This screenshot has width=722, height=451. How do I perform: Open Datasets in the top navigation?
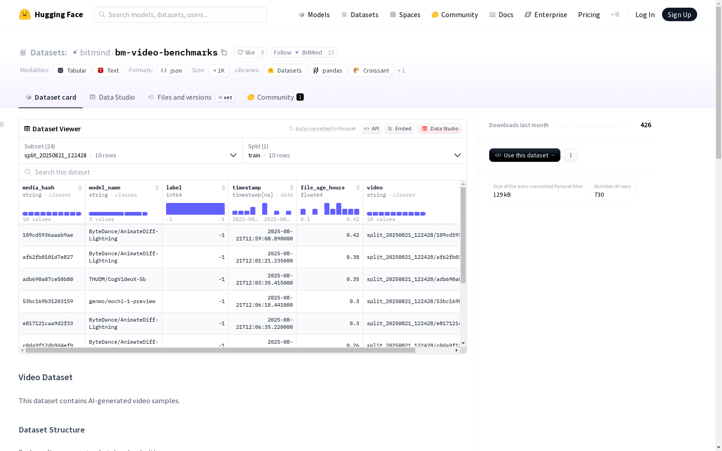tap(360, 14)
